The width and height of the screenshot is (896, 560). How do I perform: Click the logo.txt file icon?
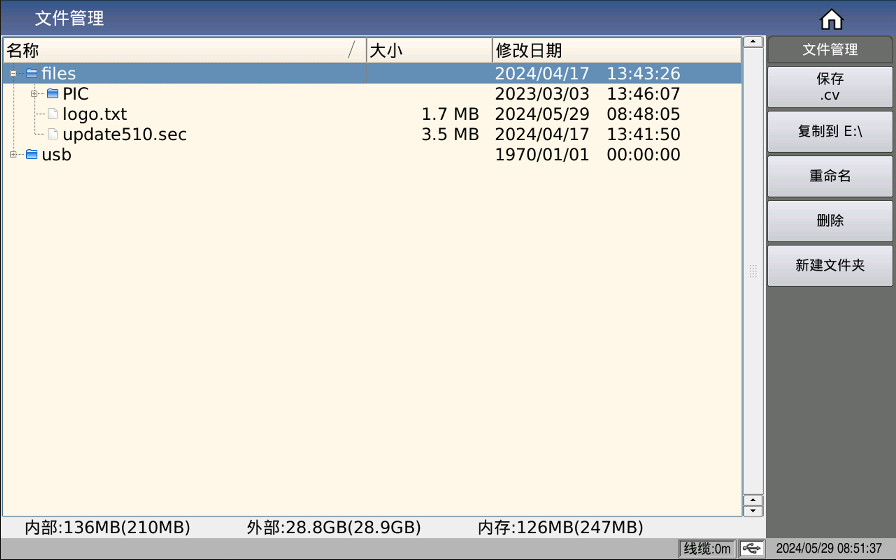tap(53, 114)
